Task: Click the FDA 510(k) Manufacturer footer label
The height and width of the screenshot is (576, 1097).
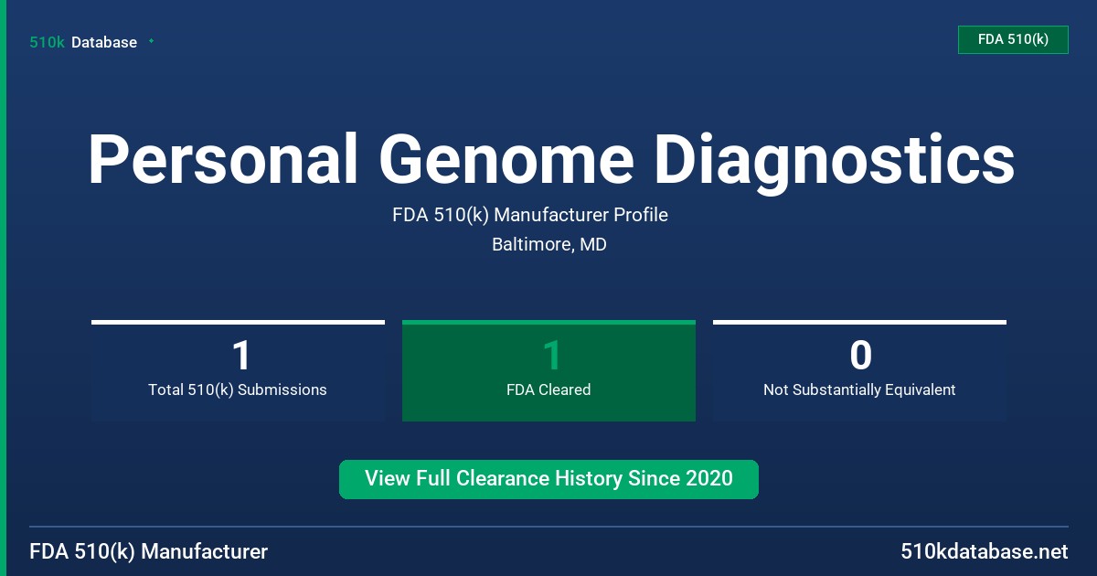Action: (x=149, y=552)
